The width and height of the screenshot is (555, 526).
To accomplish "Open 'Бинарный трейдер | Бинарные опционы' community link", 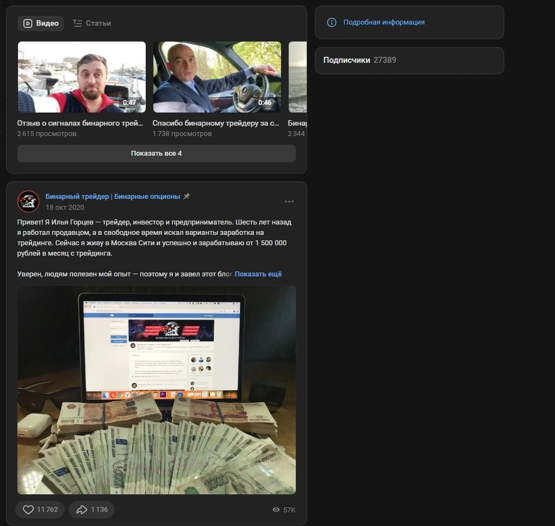I will (112, 197).
